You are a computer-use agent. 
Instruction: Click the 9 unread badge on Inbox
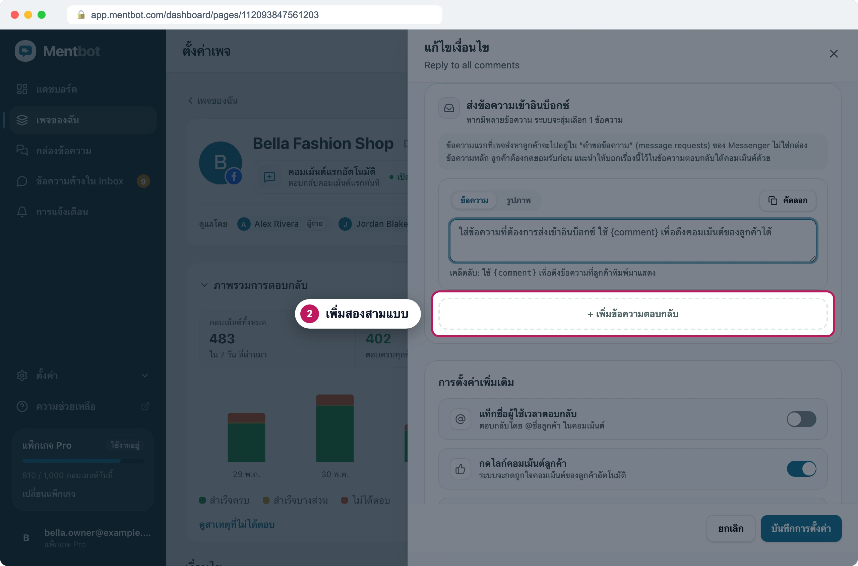(x=143, y=181)
